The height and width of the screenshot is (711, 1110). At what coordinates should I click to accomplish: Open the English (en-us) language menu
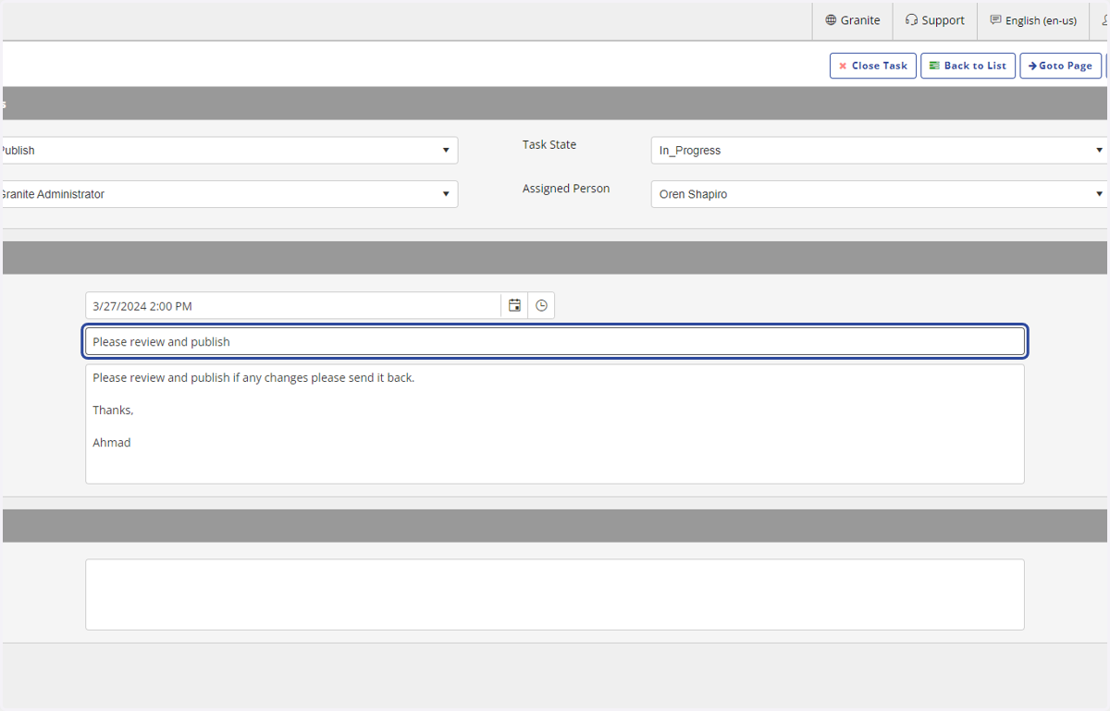(x=1033, y=20)
